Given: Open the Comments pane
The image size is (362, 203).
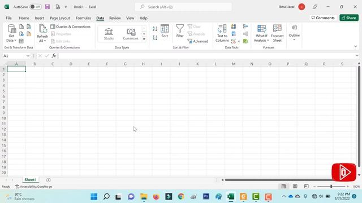Looking at the screenshot, I should pyautogui.click(x=323, y=17).
